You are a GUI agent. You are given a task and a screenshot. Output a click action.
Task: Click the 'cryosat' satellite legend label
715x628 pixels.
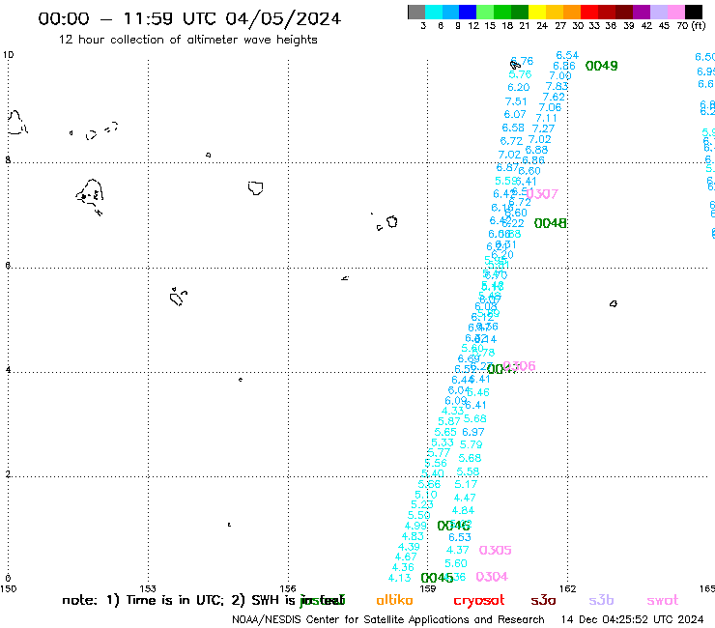click(479, 601)
